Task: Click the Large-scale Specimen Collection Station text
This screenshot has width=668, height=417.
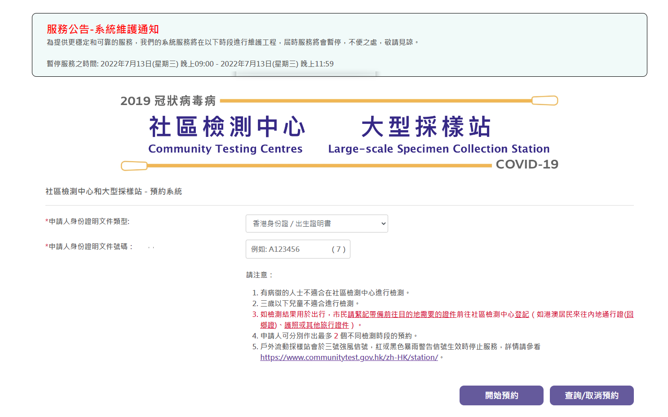Action: click(x=439, y=149)
